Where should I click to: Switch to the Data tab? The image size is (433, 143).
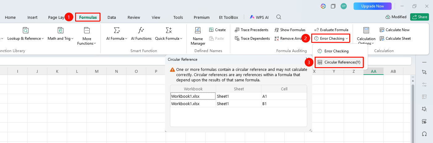[x=112, y=17]
